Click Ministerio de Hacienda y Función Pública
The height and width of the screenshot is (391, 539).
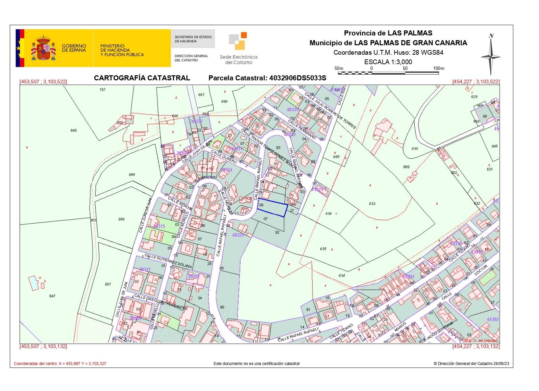coord(122,50)
